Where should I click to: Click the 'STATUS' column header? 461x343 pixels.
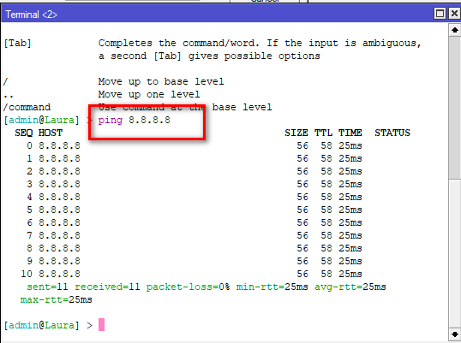pos(392,133)
